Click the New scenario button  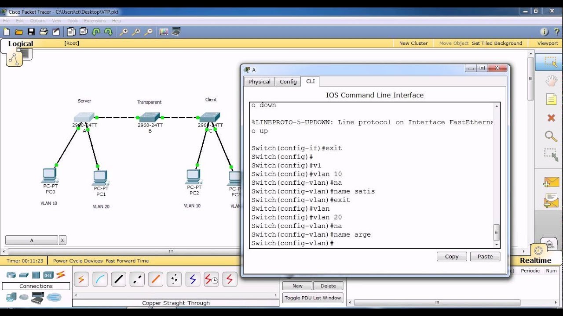tap(297, 286)
